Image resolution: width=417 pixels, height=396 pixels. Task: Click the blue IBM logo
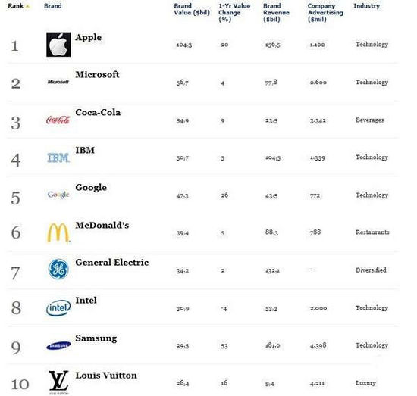[58, 157]
